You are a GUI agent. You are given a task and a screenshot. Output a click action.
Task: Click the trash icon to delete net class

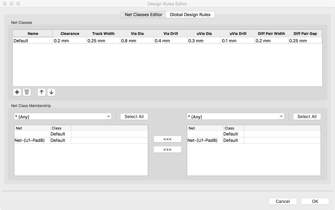pyautogui.click(x=27, y=92)
